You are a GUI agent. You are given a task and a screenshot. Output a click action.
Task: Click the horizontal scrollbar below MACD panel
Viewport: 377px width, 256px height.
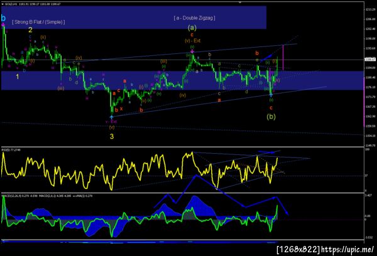[x=139, y=242]
